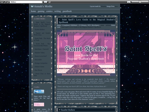Jump to Sun Haven in sidebar
This screenshot has height=112, width=149.
pyautogui.click(x=38, y=70)
